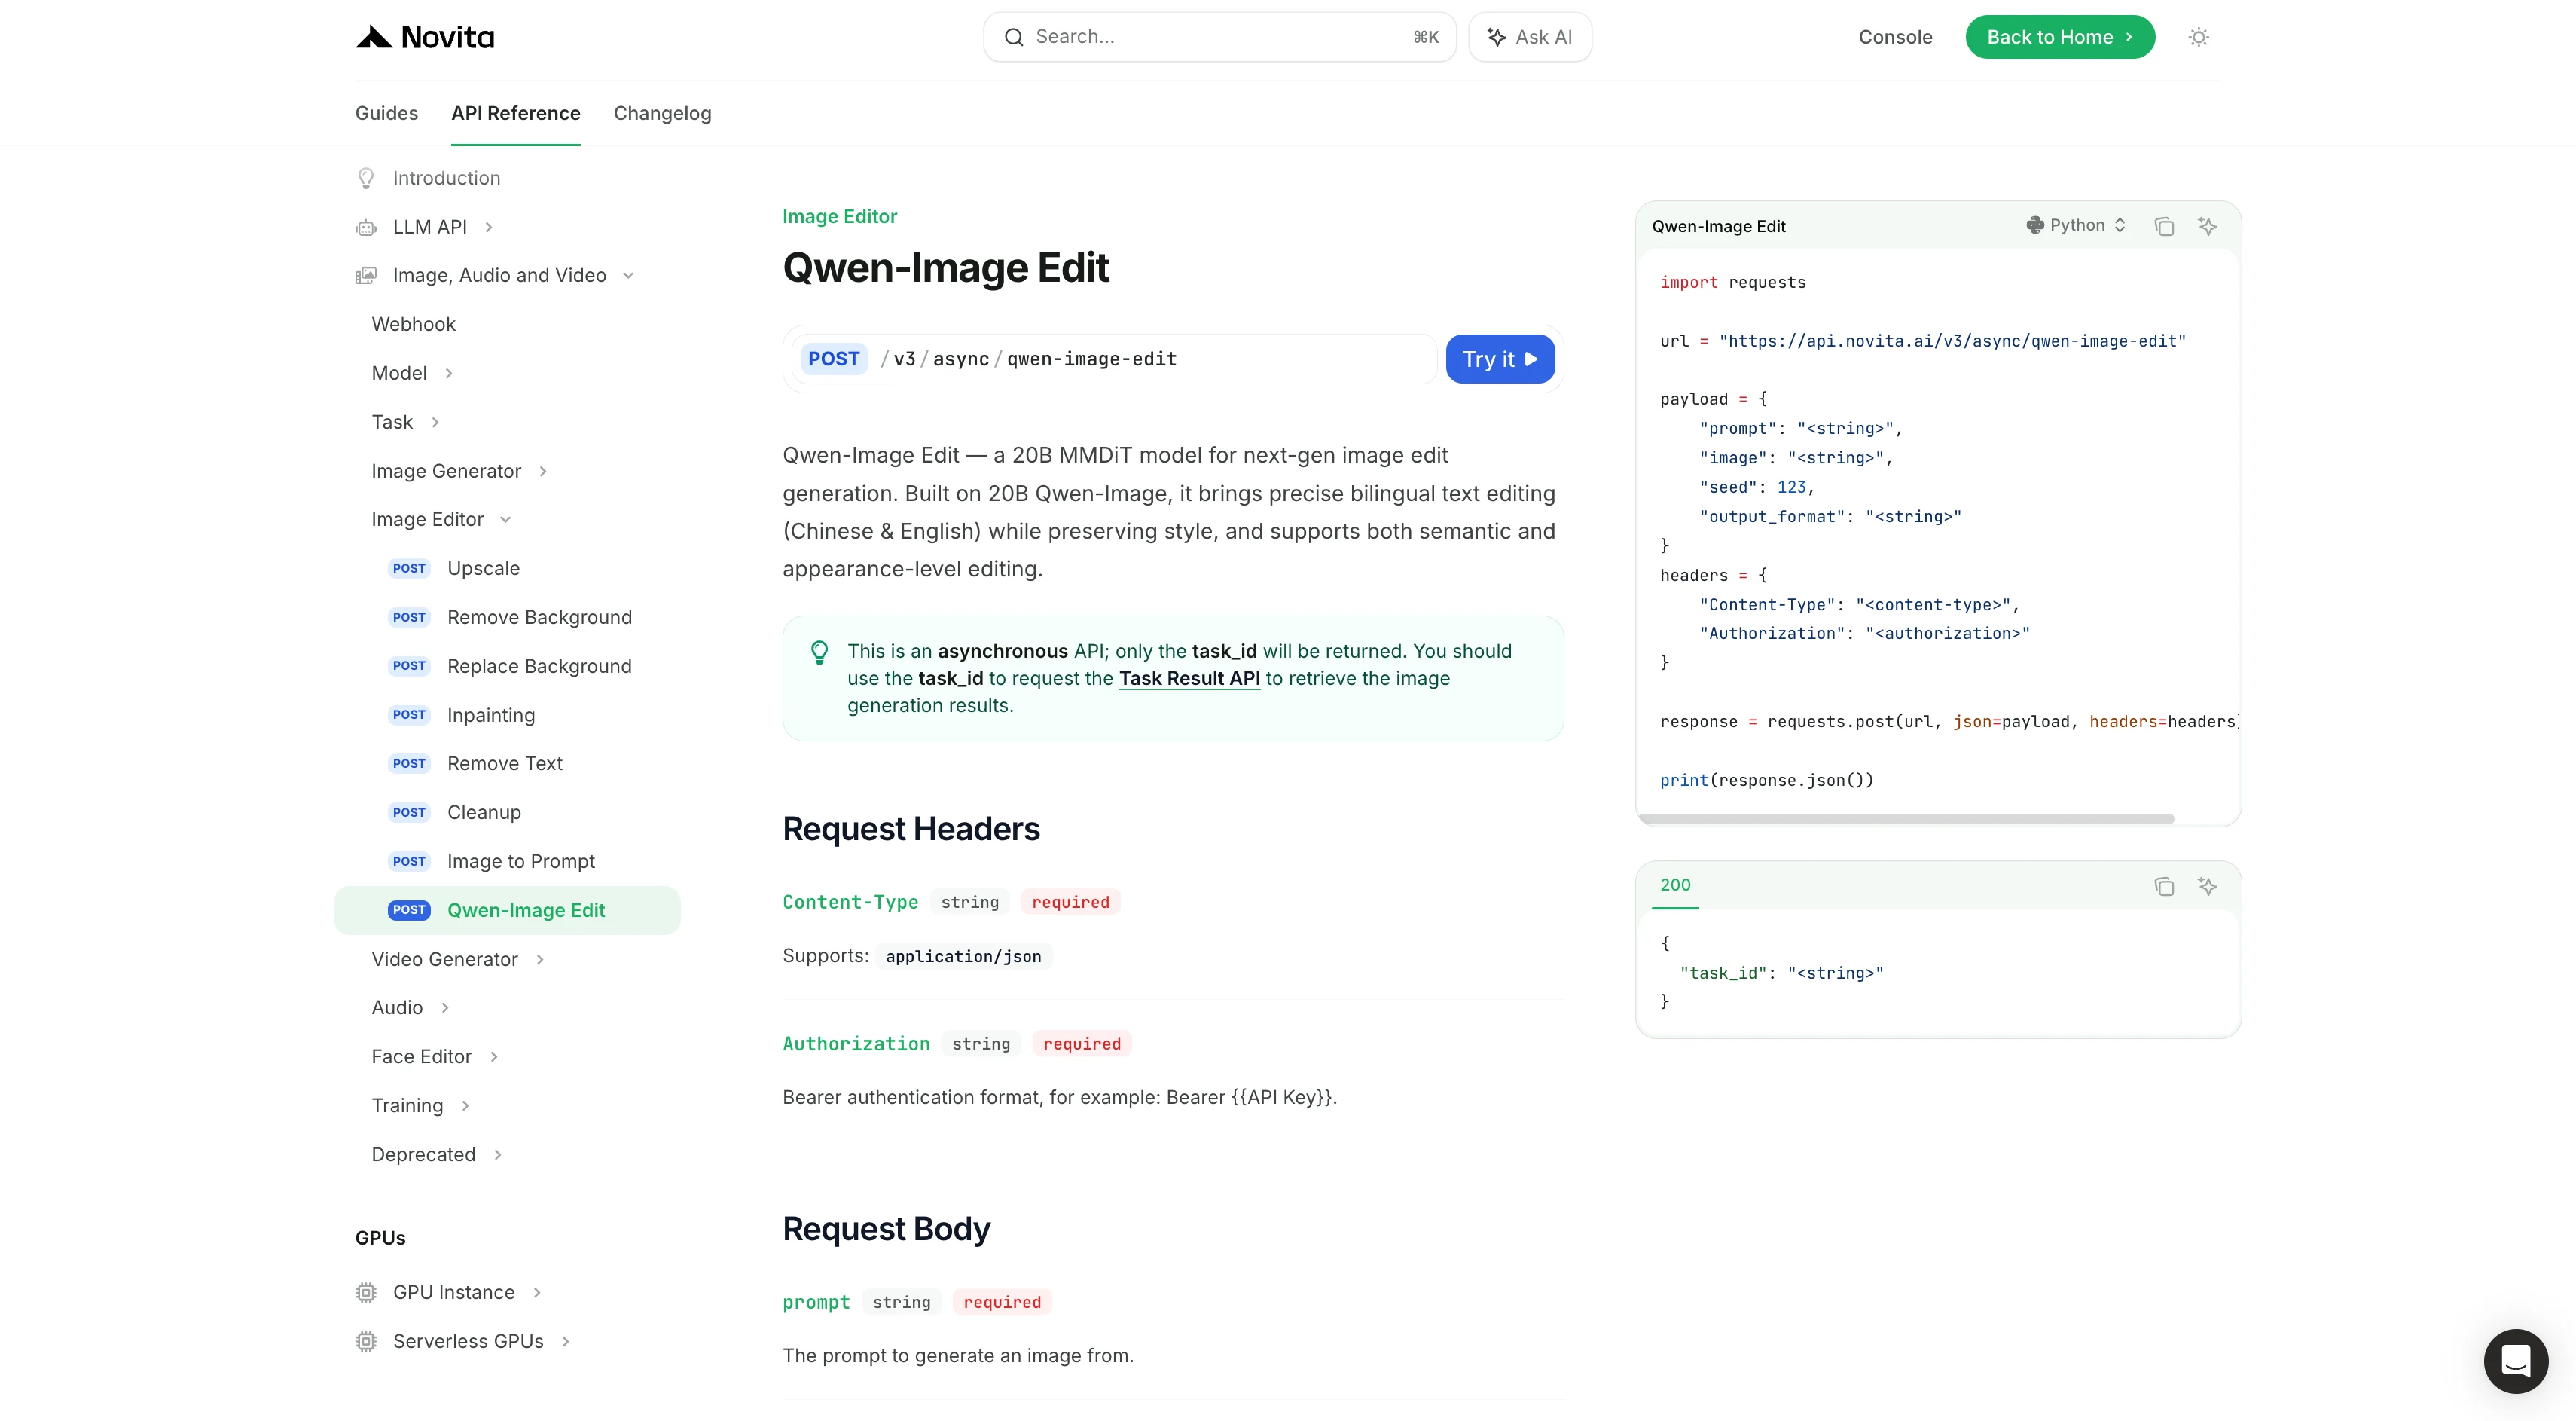Open the Remove Text endpoint
This screenshot has width=2576, height=1421.
click(505, 763)
